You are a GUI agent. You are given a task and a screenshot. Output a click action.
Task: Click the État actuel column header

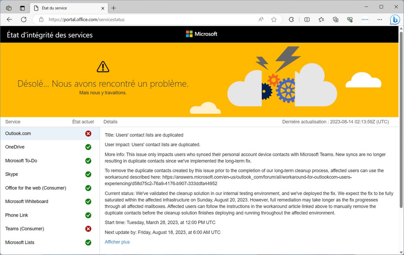(x=83, y=122)
